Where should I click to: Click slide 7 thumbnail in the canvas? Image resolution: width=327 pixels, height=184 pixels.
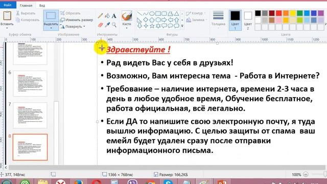(x=30, y=115)
